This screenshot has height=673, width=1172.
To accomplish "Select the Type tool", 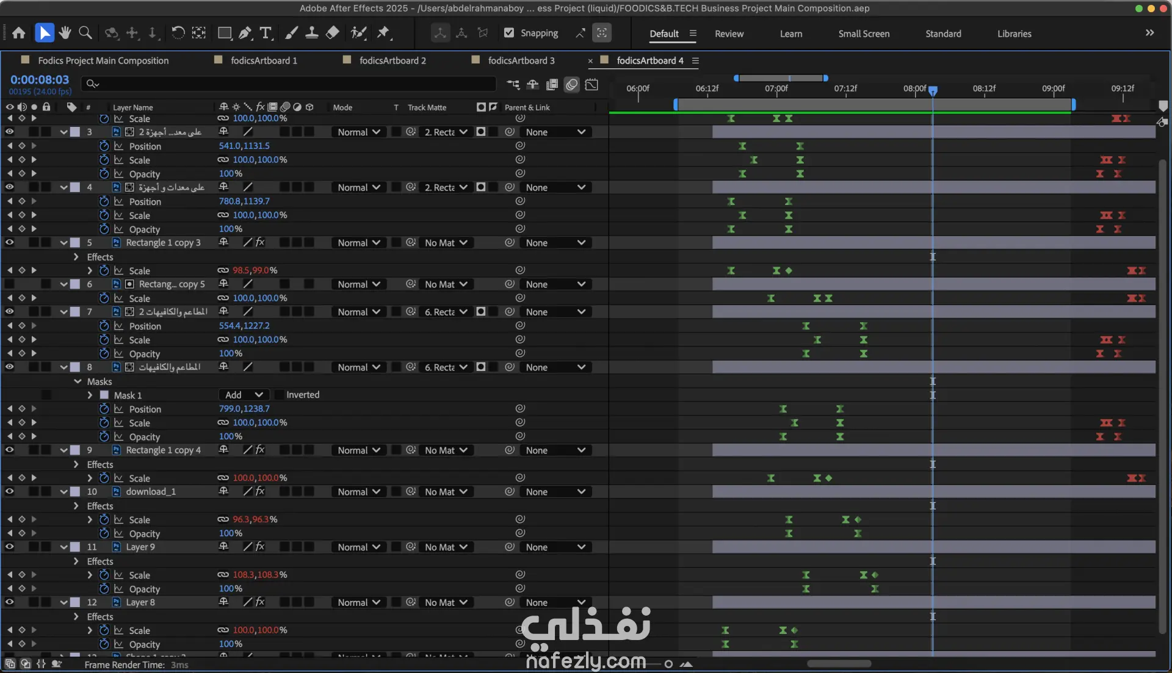I will point(266,33).
